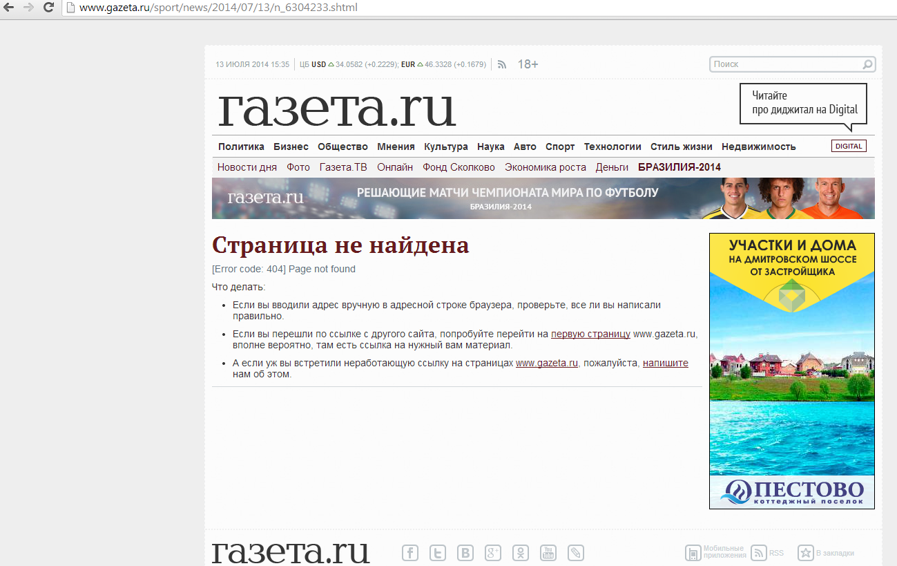Select the Спорт menu item
This screenshot has height=566, width=897.
[x=559, y=147]
